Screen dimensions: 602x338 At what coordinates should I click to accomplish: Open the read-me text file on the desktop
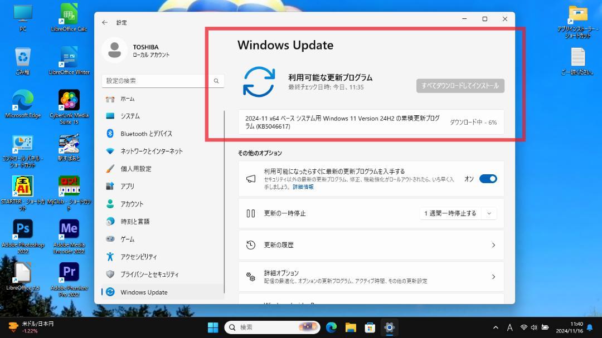coord(577,61)
